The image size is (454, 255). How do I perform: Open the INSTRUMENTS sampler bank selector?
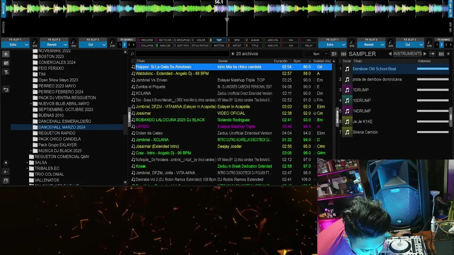(x=408, y=54)
